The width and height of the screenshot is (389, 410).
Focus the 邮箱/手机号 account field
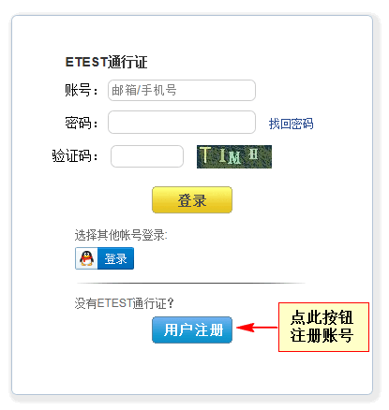(x=182, y=91)
